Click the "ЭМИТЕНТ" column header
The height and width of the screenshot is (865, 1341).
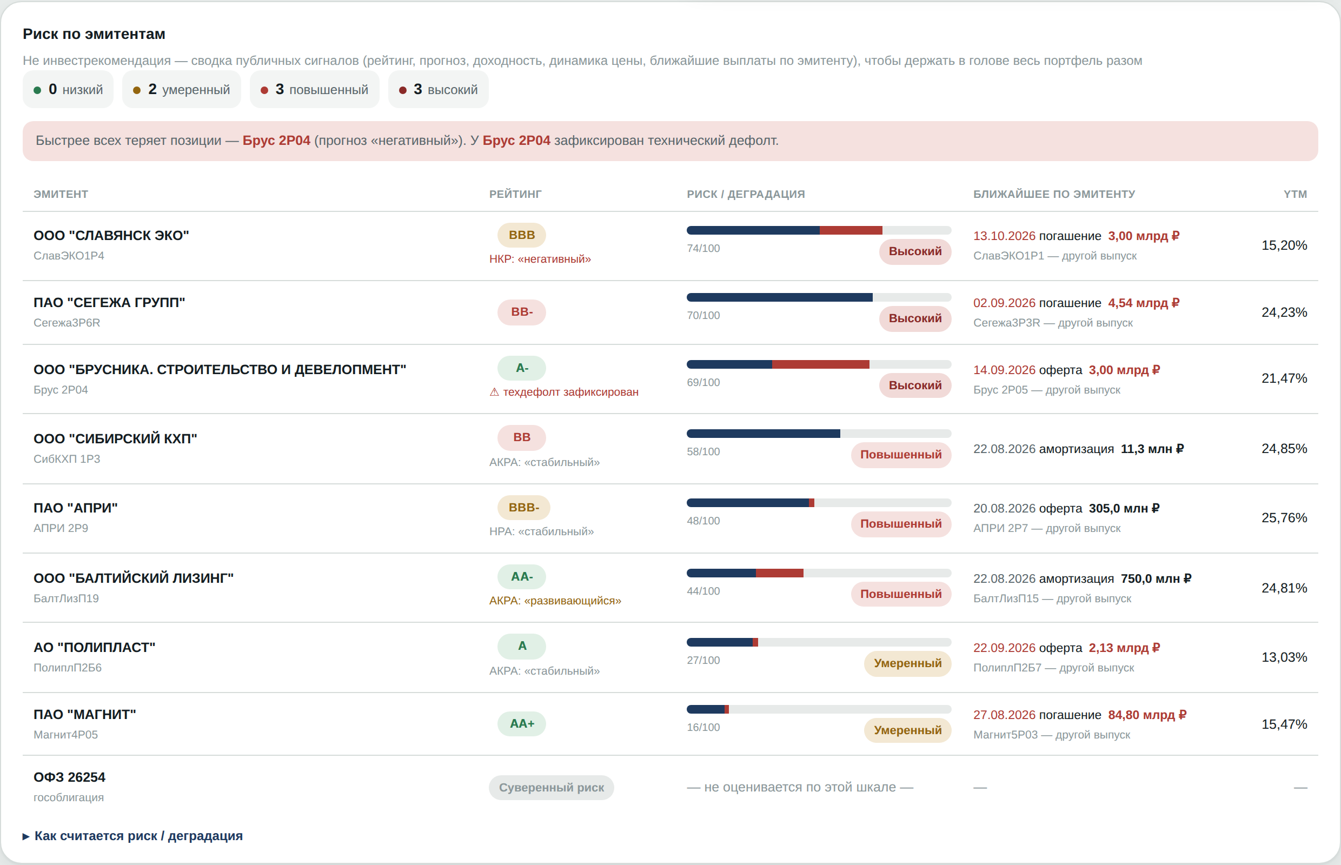tap(61, 194)
